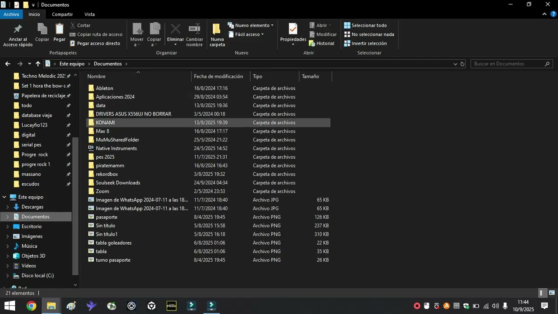Open Historial in the ribbon

[322, 44]
